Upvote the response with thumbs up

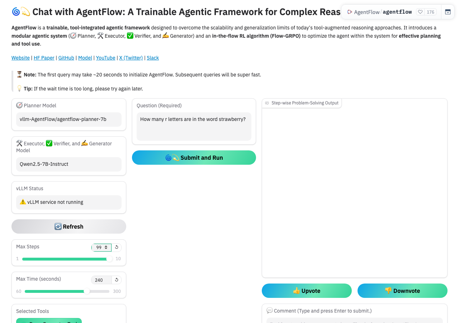(307, 291)
